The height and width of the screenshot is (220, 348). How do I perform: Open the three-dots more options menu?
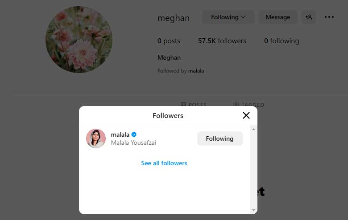coord(329,17)
